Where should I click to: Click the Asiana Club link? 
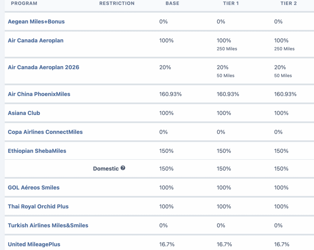24,113
